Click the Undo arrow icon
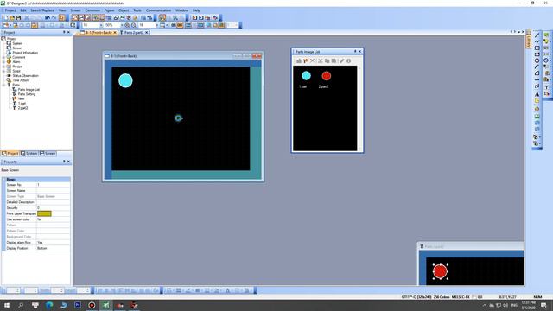Viewport: 553px width, 311px height. 47,17
